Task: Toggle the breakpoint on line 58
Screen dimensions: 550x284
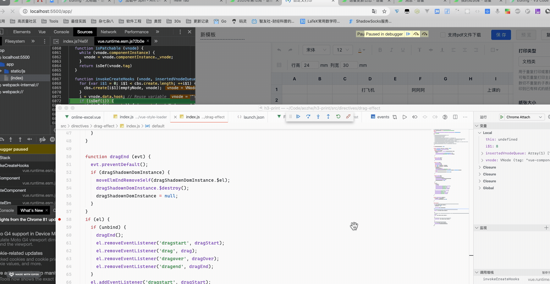Action: pyautogui.click(x=59, y=219)
